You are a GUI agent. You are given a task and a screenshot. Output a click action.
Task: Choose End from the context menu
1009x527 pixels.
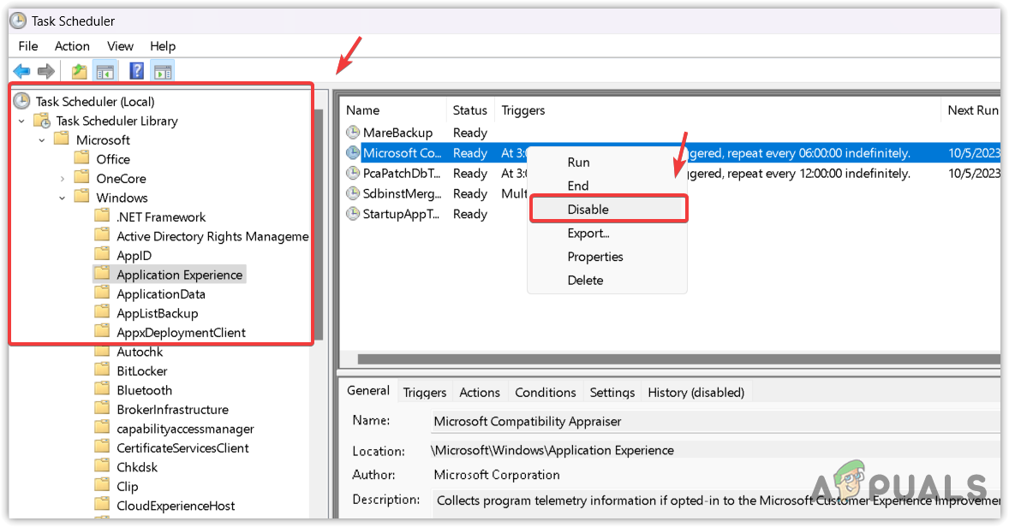[606, 186]
